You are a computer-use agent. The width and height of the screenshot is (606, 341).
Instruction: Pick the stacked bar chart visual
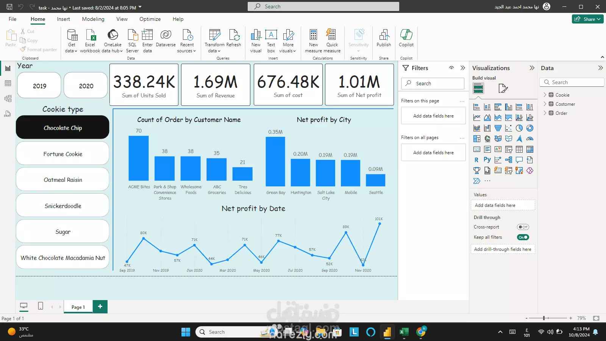pyautogui.click(x=477, y=107)
